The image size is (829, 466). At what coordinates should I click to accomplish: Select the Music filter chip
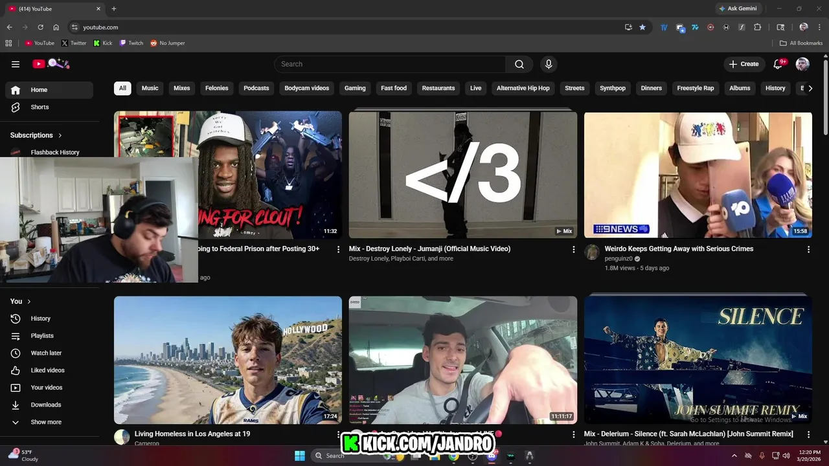click(x=150, y=88)
